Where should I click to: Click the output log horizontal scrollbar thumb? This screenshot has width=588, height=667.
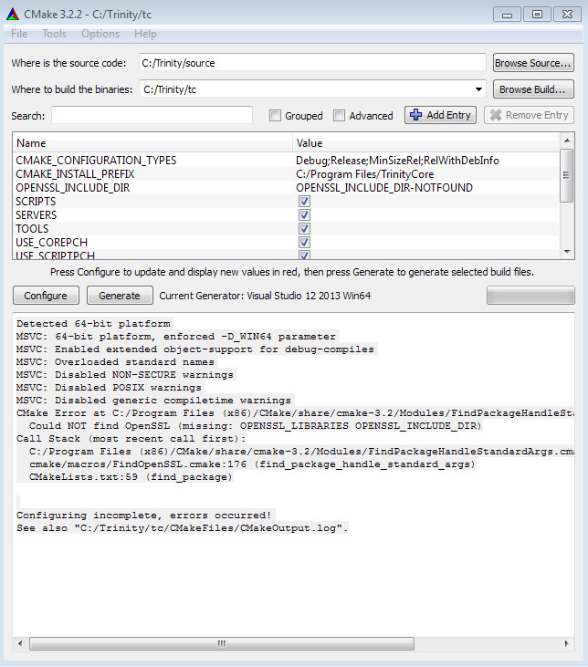[222, 643]
